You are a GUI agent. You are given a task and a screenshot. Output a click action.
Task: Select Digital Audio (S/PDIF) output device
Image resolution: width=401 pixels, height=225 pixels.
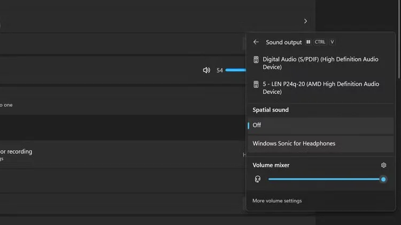(320, 63)
